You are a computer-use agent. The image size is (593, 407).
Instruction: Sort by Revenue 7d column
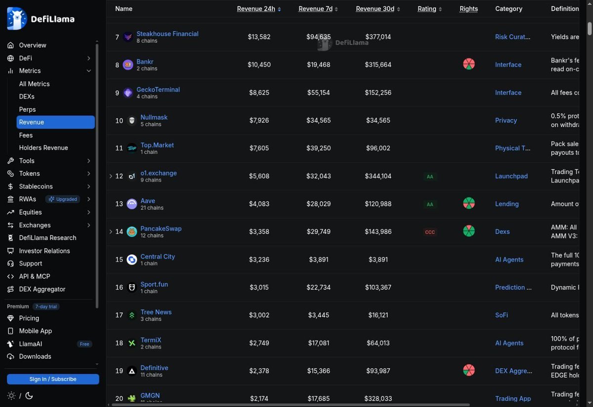tap(319, 9)
